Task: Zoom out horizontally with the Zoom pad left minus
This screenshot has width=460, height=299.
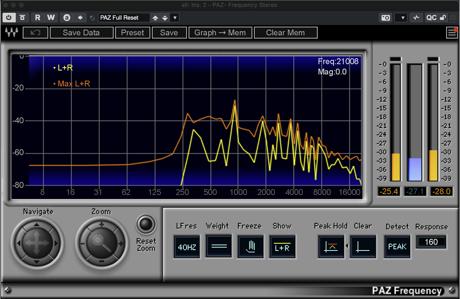Action: click(x=83, y=243)
